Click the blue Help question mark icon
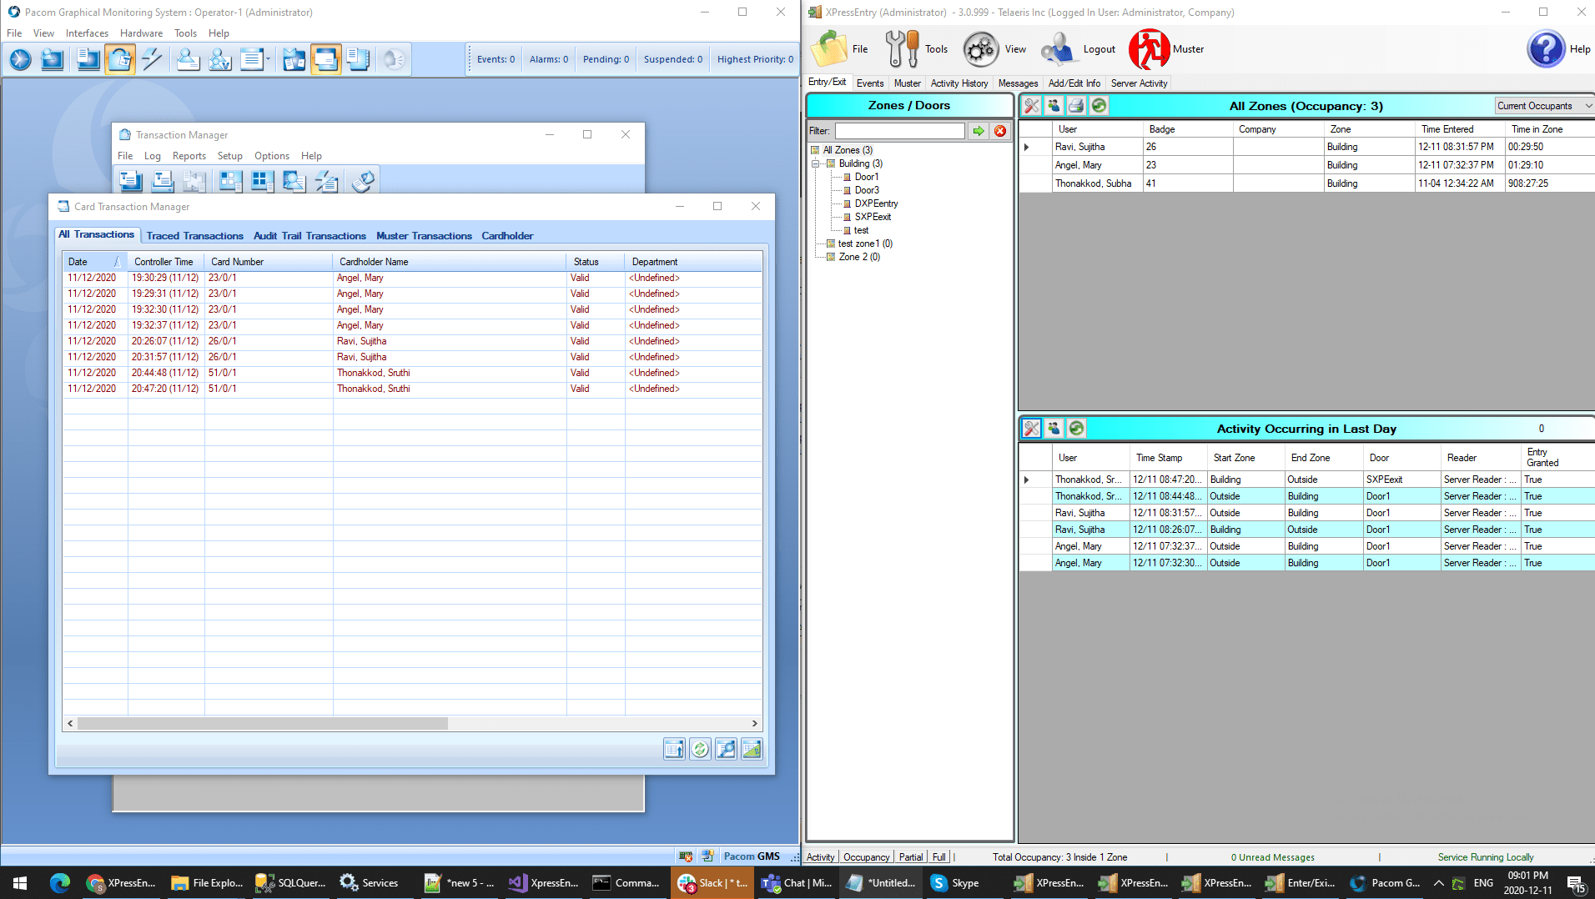This screenshot has width=1595, height=899. [x=1545, y=49]
